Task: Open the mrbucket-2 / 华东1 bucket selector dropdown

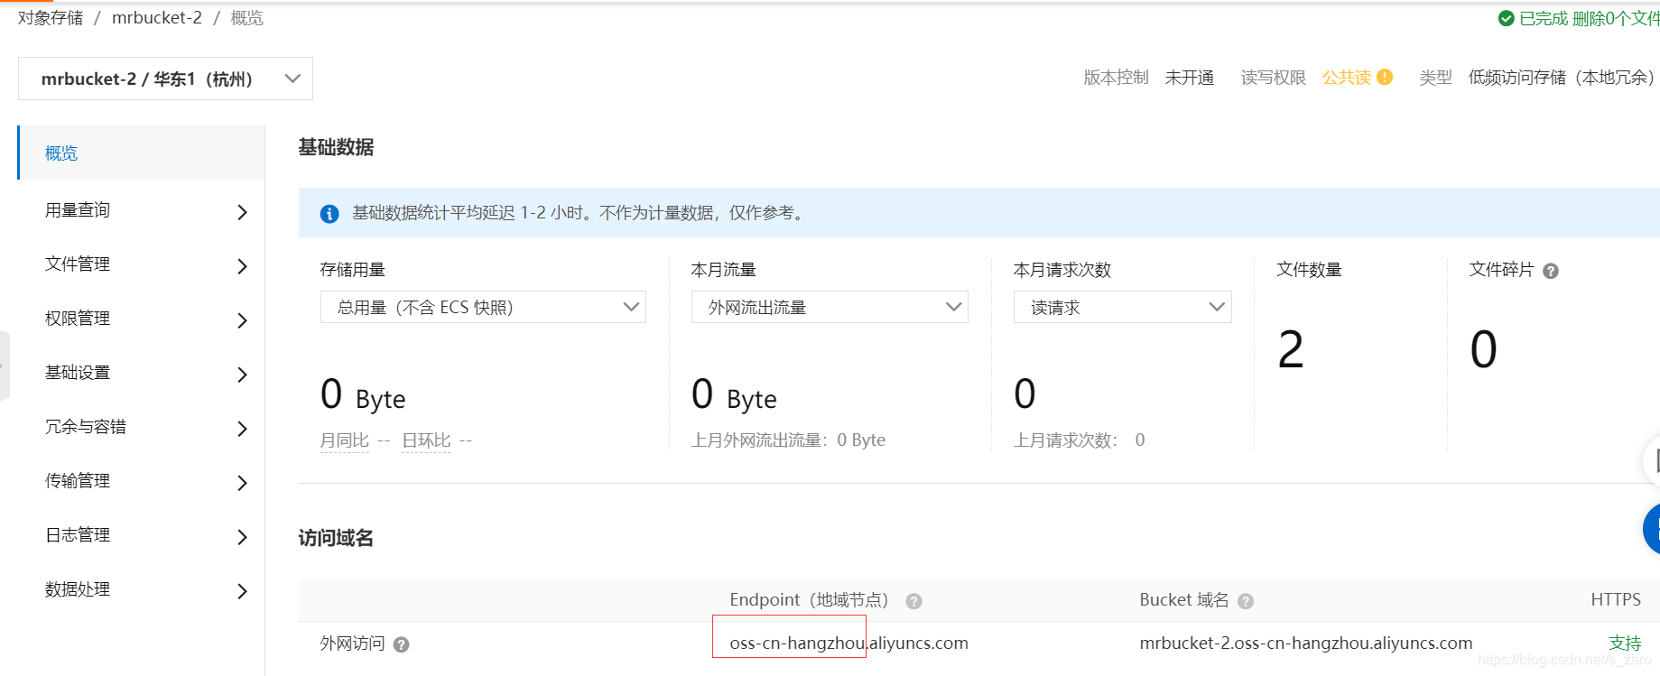Action: 165,79
